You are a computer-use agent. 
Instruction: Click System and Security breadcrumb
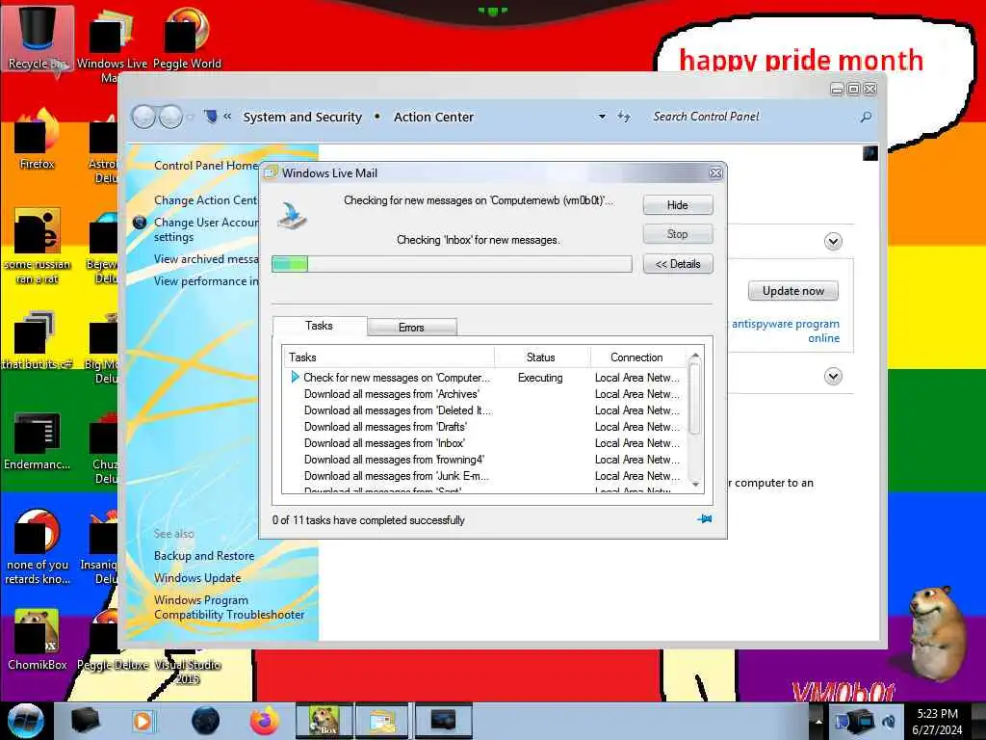pyautogui.click(x=302, y=117)
